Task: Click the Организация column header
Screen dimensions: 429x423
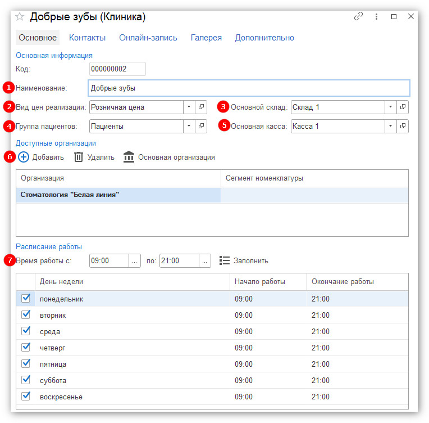Action: (118, 178)
